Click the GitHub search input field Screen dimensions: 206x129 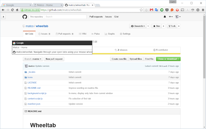coord(65,17)
